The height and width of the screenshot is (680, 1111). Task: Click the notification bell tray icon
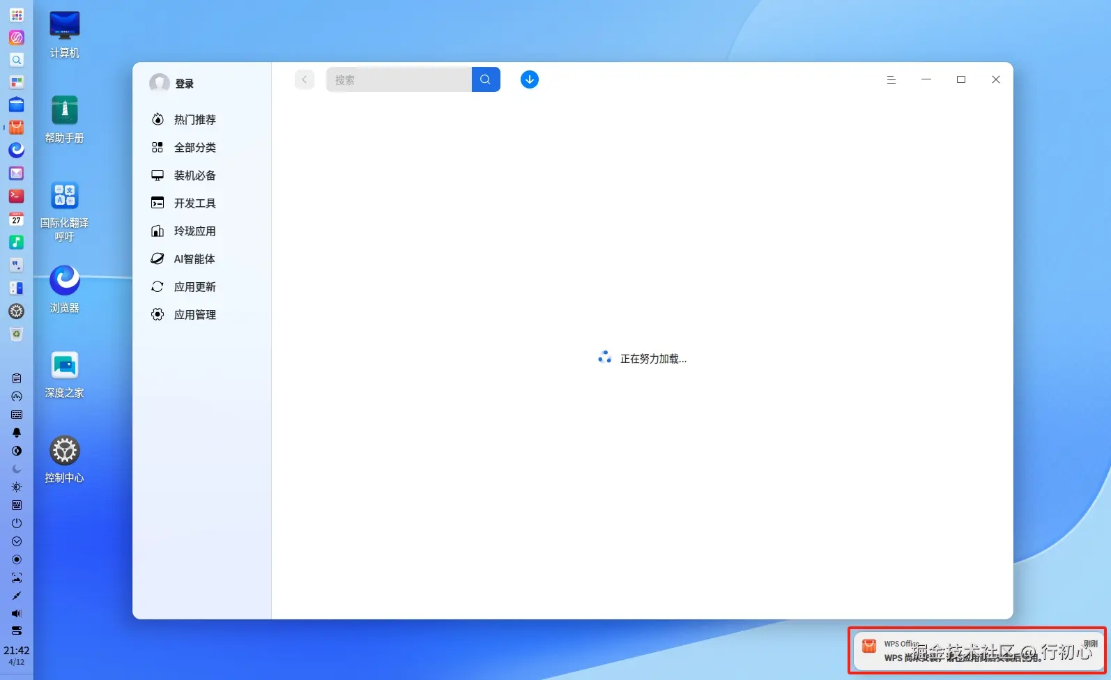[x=17, y=433]
